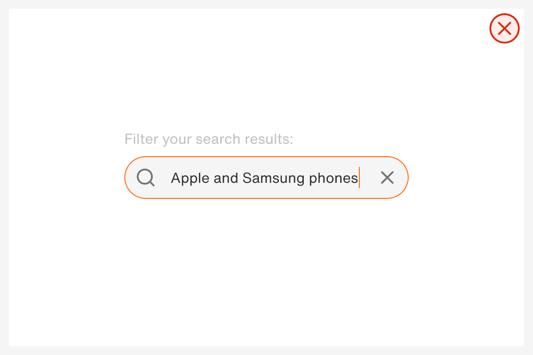Screen dimensions: 533x355
Task: Click the blinking text cursor position
Action: tap(360, 177)
